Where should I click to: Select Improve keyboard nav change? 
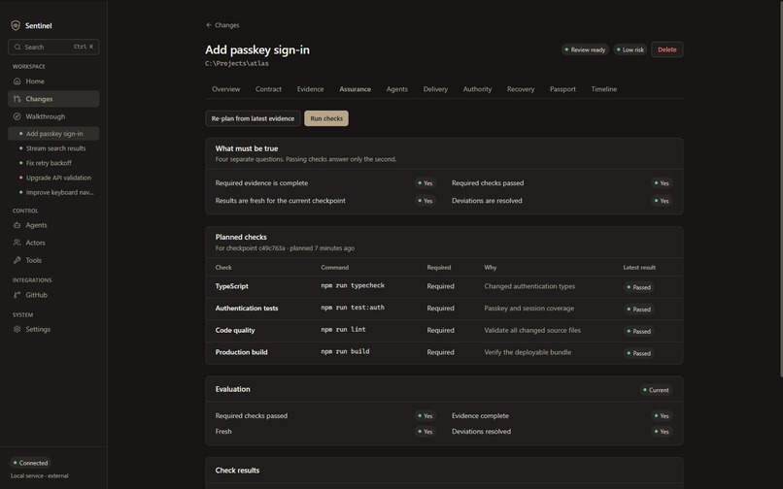(x=53, y=193)
